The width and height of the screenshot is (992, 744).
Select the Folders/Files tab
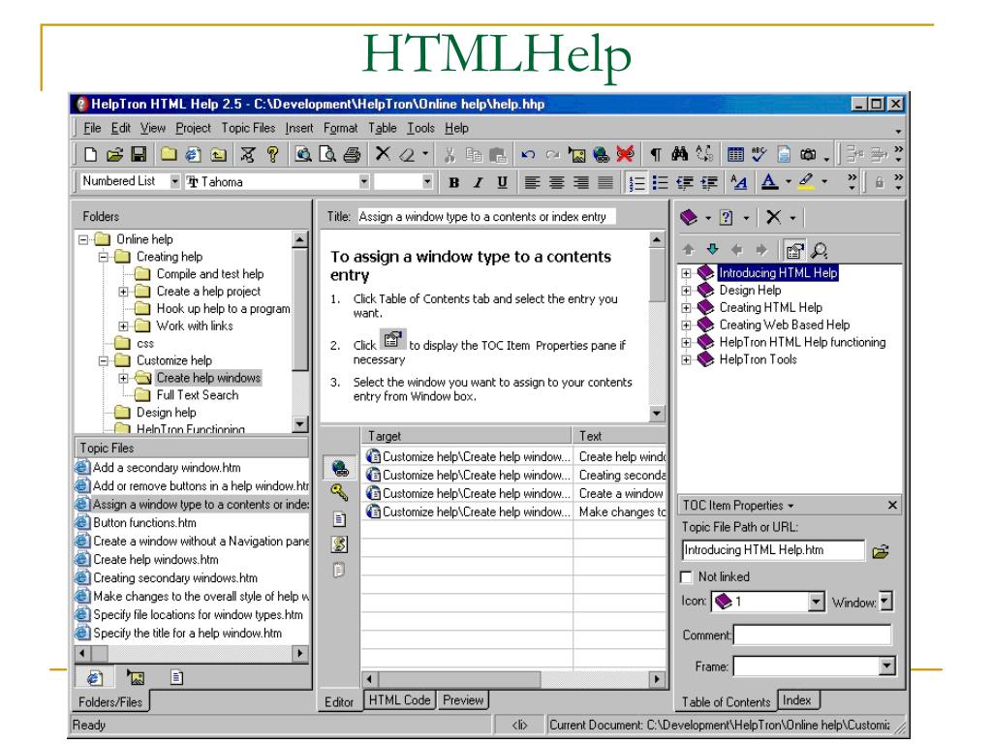110,702
